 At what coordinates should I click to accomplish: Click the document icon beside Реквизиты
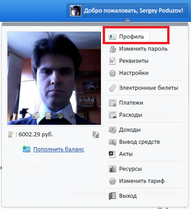coord(113,61)
